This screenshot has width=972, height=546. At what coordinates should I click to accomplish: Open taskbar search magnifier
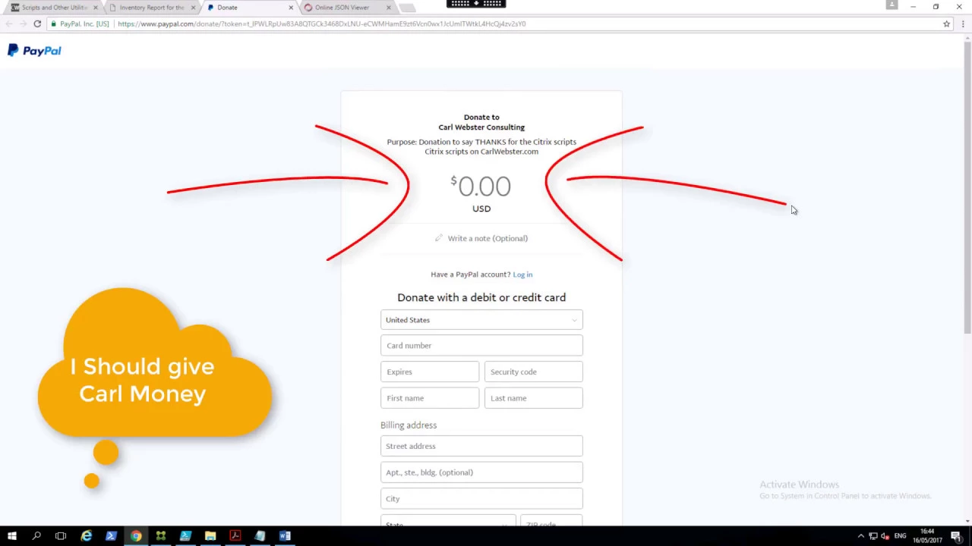click(36, 536)
